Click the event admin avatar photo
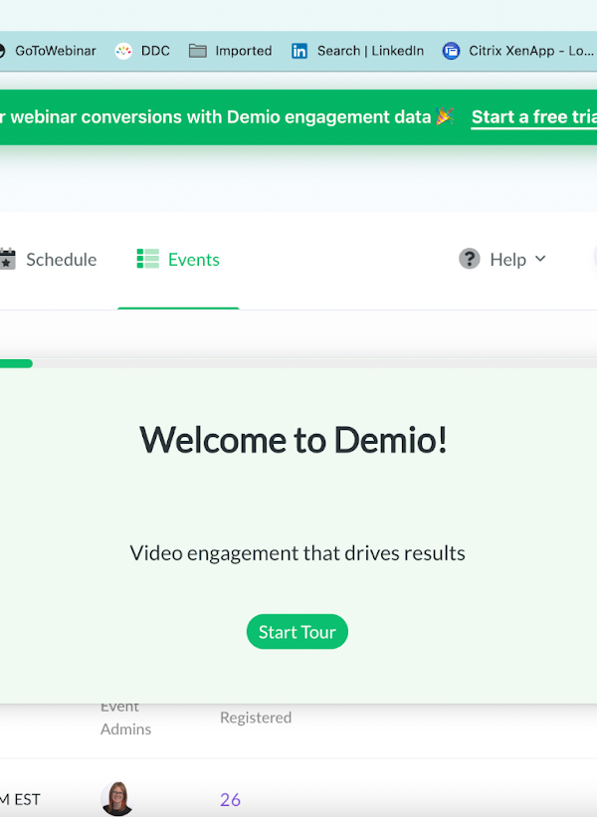 coord(116,798)
